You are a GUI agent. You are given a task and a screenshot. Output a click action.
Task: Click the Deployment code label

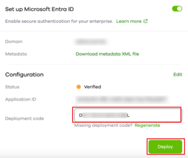point(25,119)
